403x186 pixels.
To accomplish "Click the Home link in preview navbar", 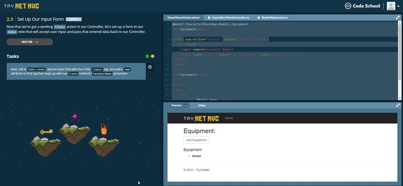I will click(229, 118).
